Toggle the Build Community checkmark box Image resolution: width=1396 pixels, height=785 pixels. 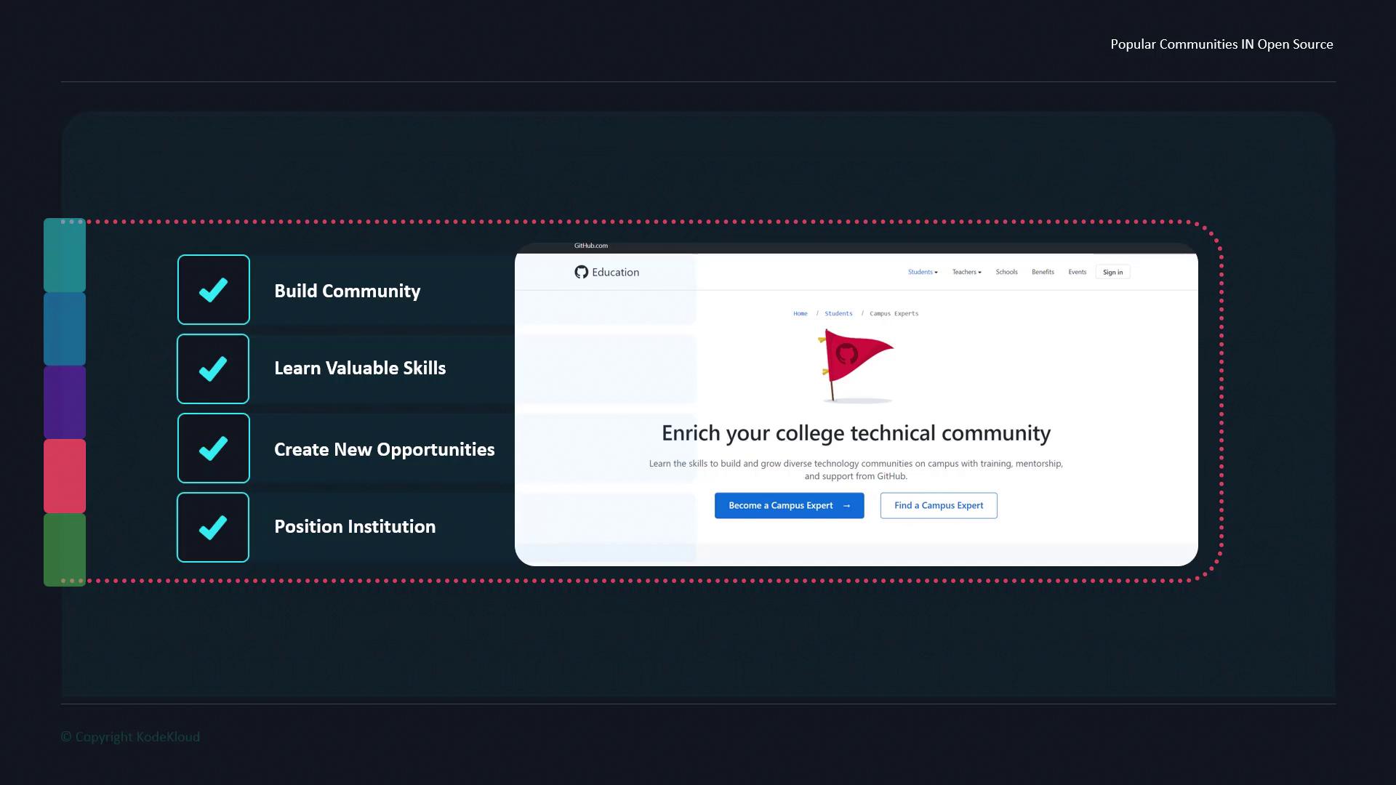[213, 290]
